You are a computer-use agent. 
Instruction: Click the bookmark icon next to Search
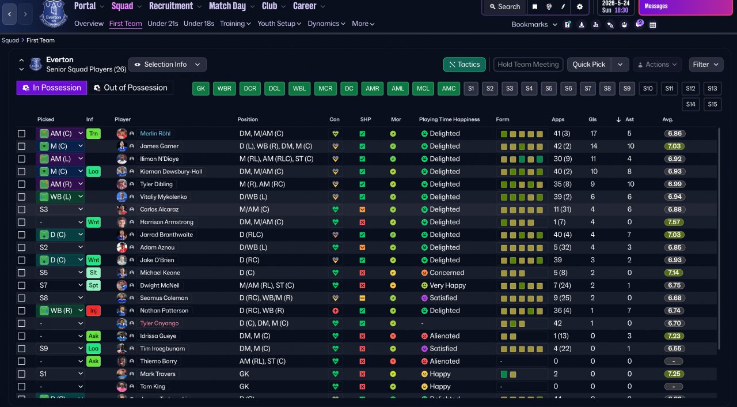535,7
